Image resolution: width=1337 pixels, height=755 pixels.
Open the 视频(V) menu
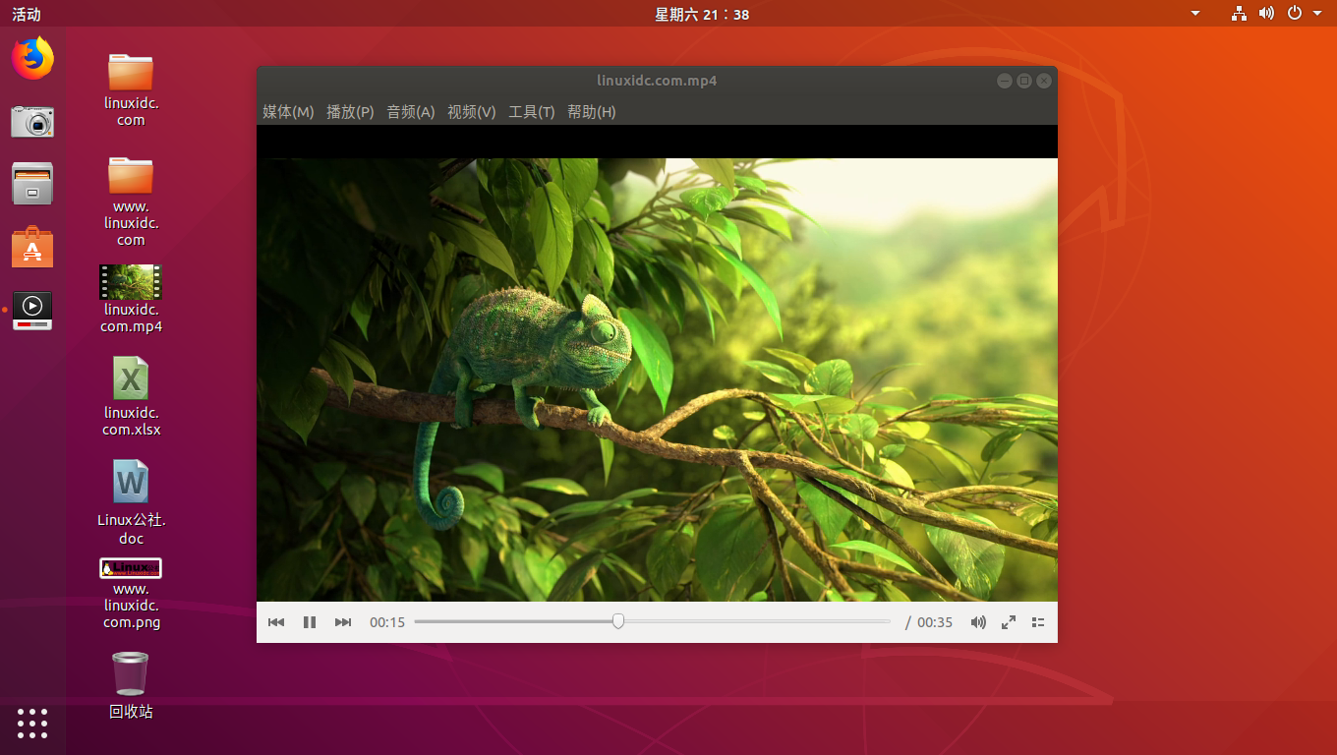click(x=472, y=112)
